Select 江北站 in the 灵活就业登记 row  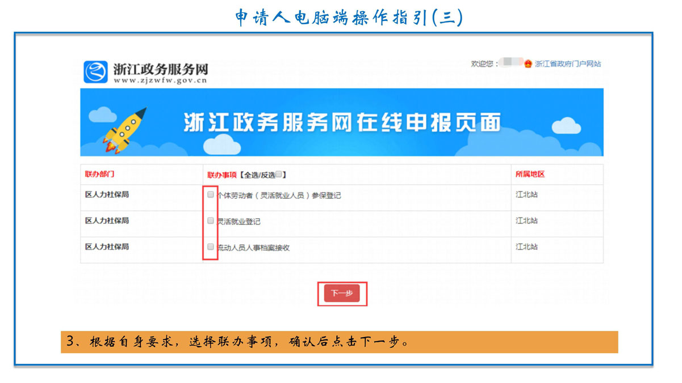click(x=526, y=220)
